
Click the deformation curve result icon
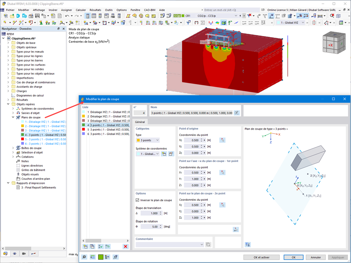(x=211, y=23)
